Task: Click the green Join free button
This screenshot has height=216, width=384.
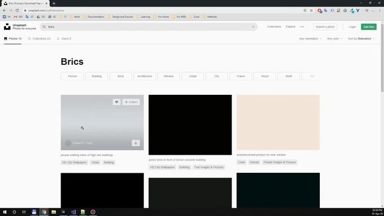Action: [x=368, y=26]
